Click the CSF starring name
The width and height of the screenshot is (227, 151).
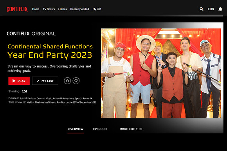[x=25, y=91]
